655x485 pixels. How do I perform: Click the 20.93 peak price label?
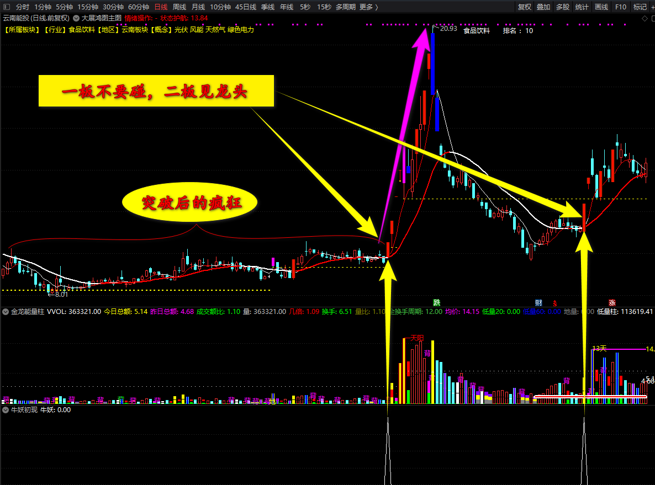coord(448,28)
